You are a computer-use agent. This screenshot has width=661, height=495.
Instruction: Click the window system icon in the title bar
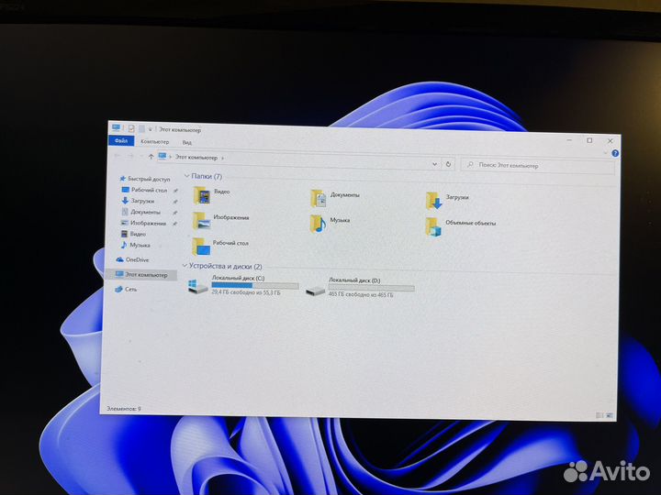117,127
